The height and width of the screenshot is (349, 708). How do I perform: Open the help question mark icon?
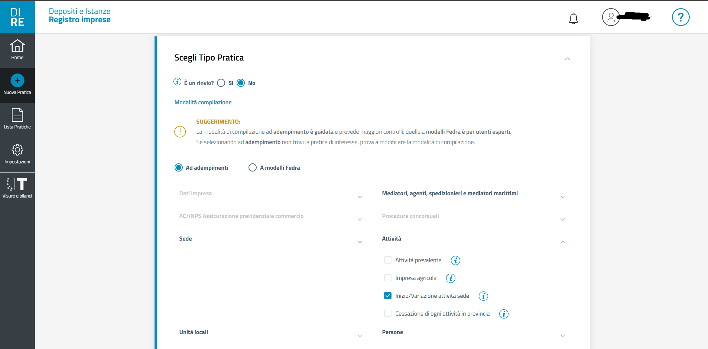pyautogui.click(x=681, y=17)
